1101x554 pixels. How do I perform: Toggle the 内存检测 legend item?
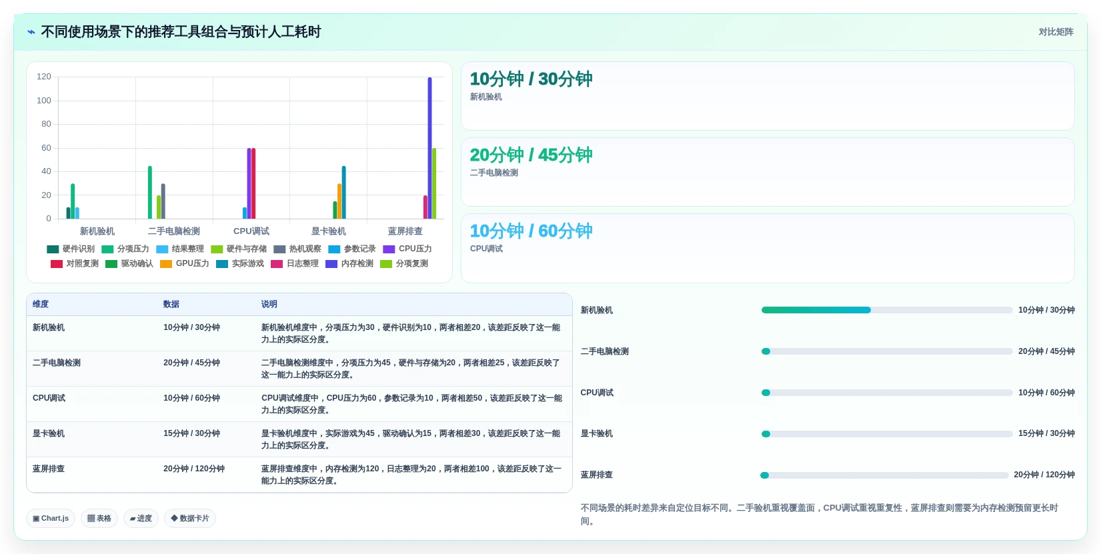click(x=349, y=264)
